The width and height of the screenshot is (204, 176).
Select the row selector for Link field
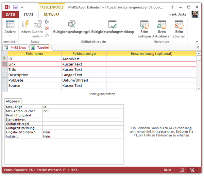click(5, 64)
